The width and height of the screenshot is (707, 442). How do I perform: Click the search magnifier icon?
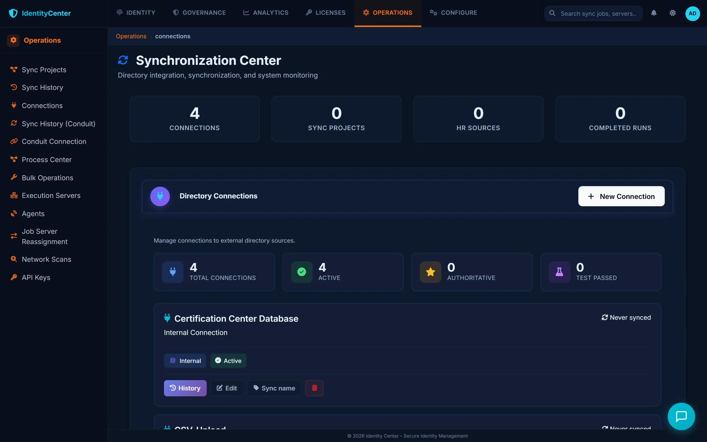point(552,13)
